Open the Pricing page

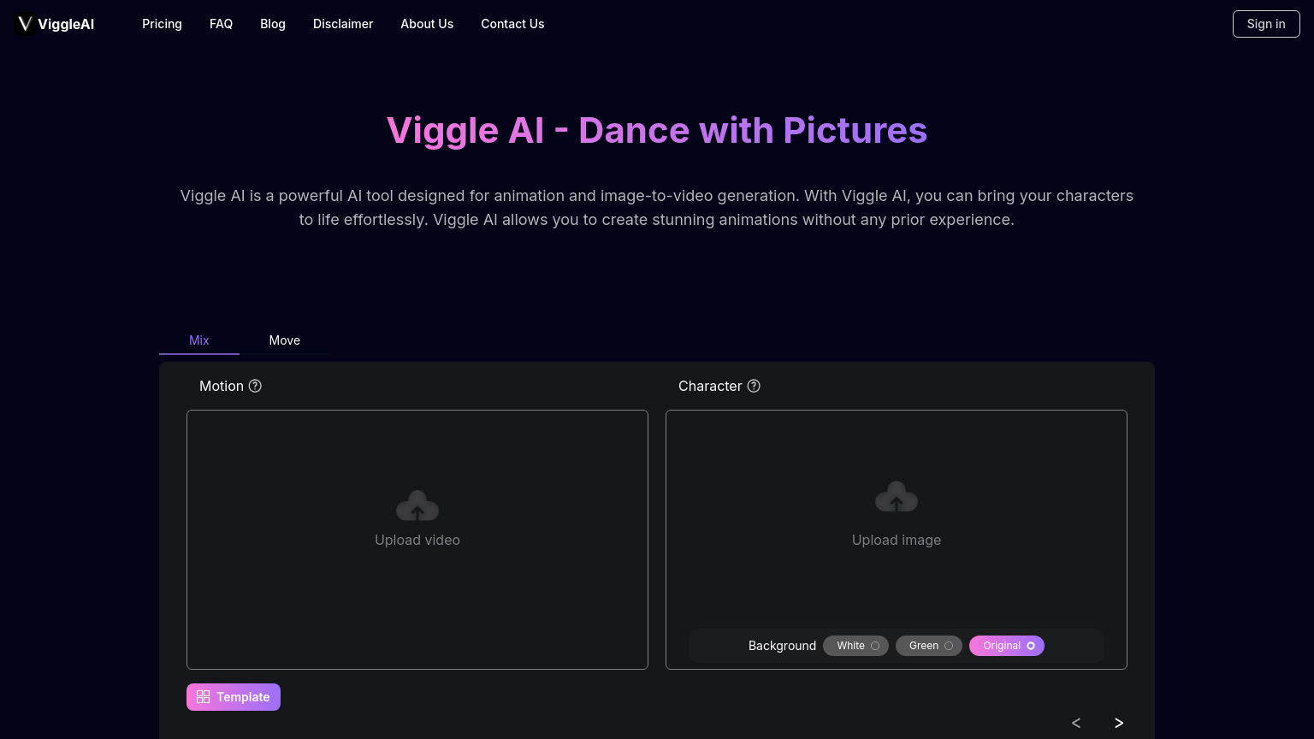162,24
